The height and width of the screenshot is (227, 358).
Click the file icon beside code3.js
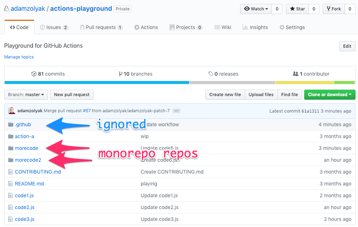point(10,219)
